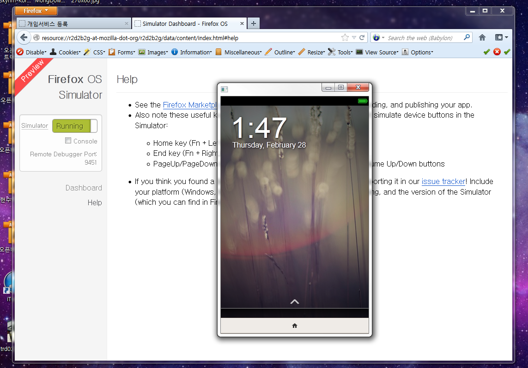Expand the Cookies dropdown menu

(x=65, y=52)
